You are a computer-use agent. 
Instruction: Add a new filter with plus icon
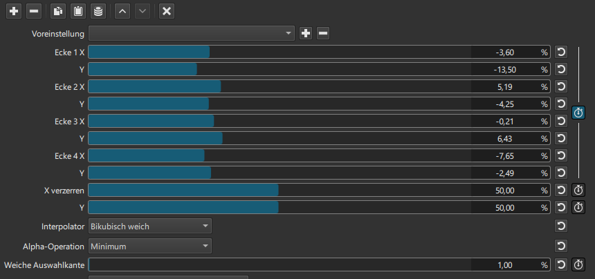[x=14, y=11]
